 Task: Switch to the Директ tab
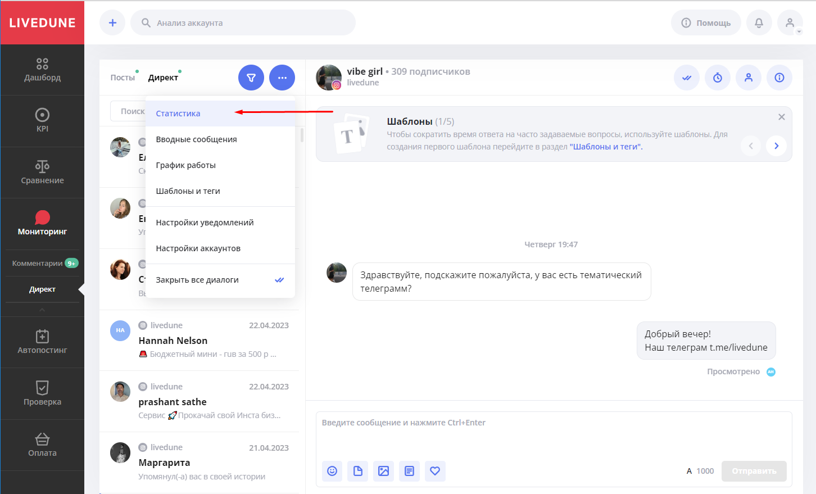pos(163,78)
